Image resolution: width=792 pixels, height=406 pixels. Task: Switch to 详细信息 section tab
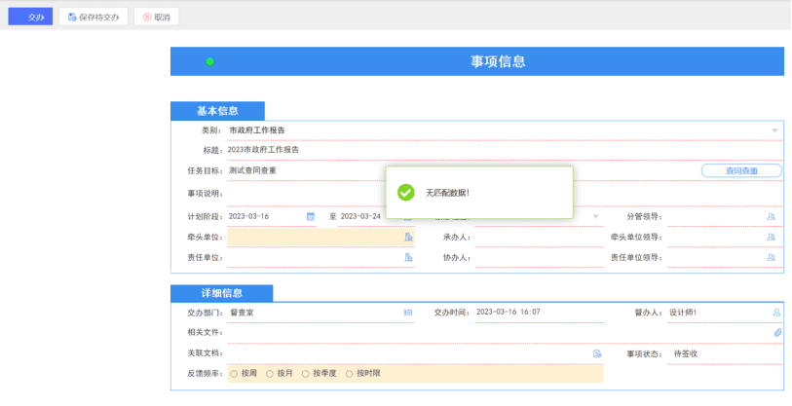[x=222, y=293]
